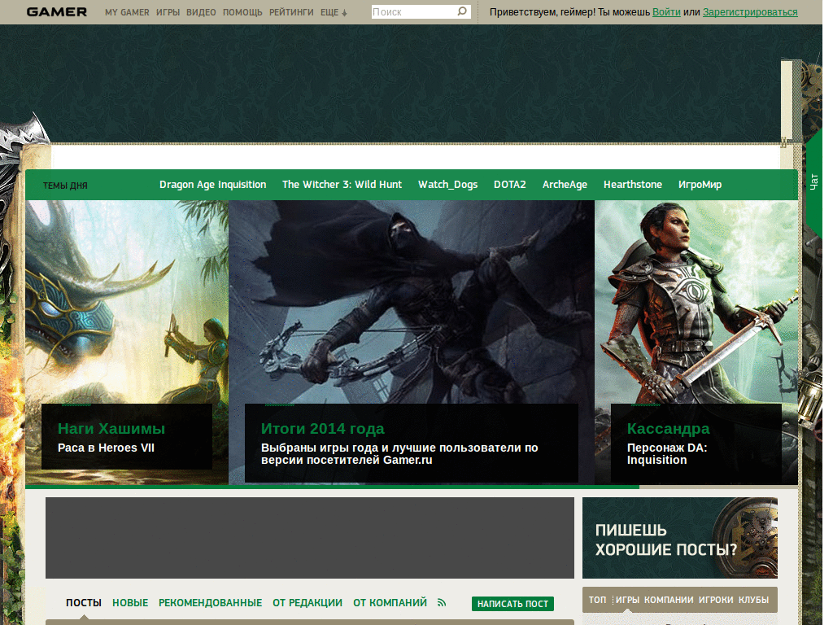Screen dimensions: 833x625
Task: Open the Hearthstone topic
Action: 632,185
